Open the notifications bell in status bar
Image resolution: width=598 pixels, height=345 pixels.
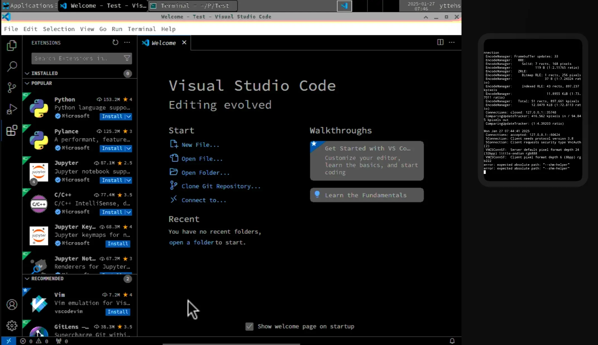tap(452, 341)
